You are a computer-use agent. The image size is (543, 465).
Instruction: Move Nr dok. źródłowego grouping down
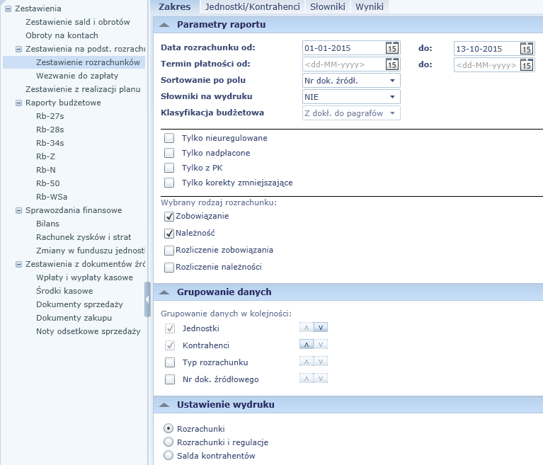321,379
